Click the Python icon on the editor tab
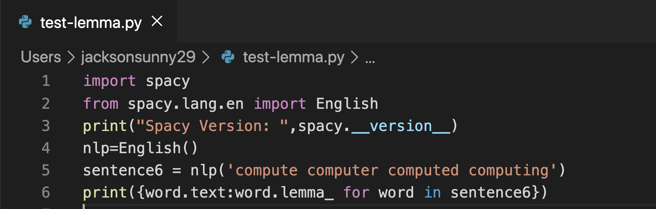Viewport: 656px width, 209px height. click(x=24, y=21)
